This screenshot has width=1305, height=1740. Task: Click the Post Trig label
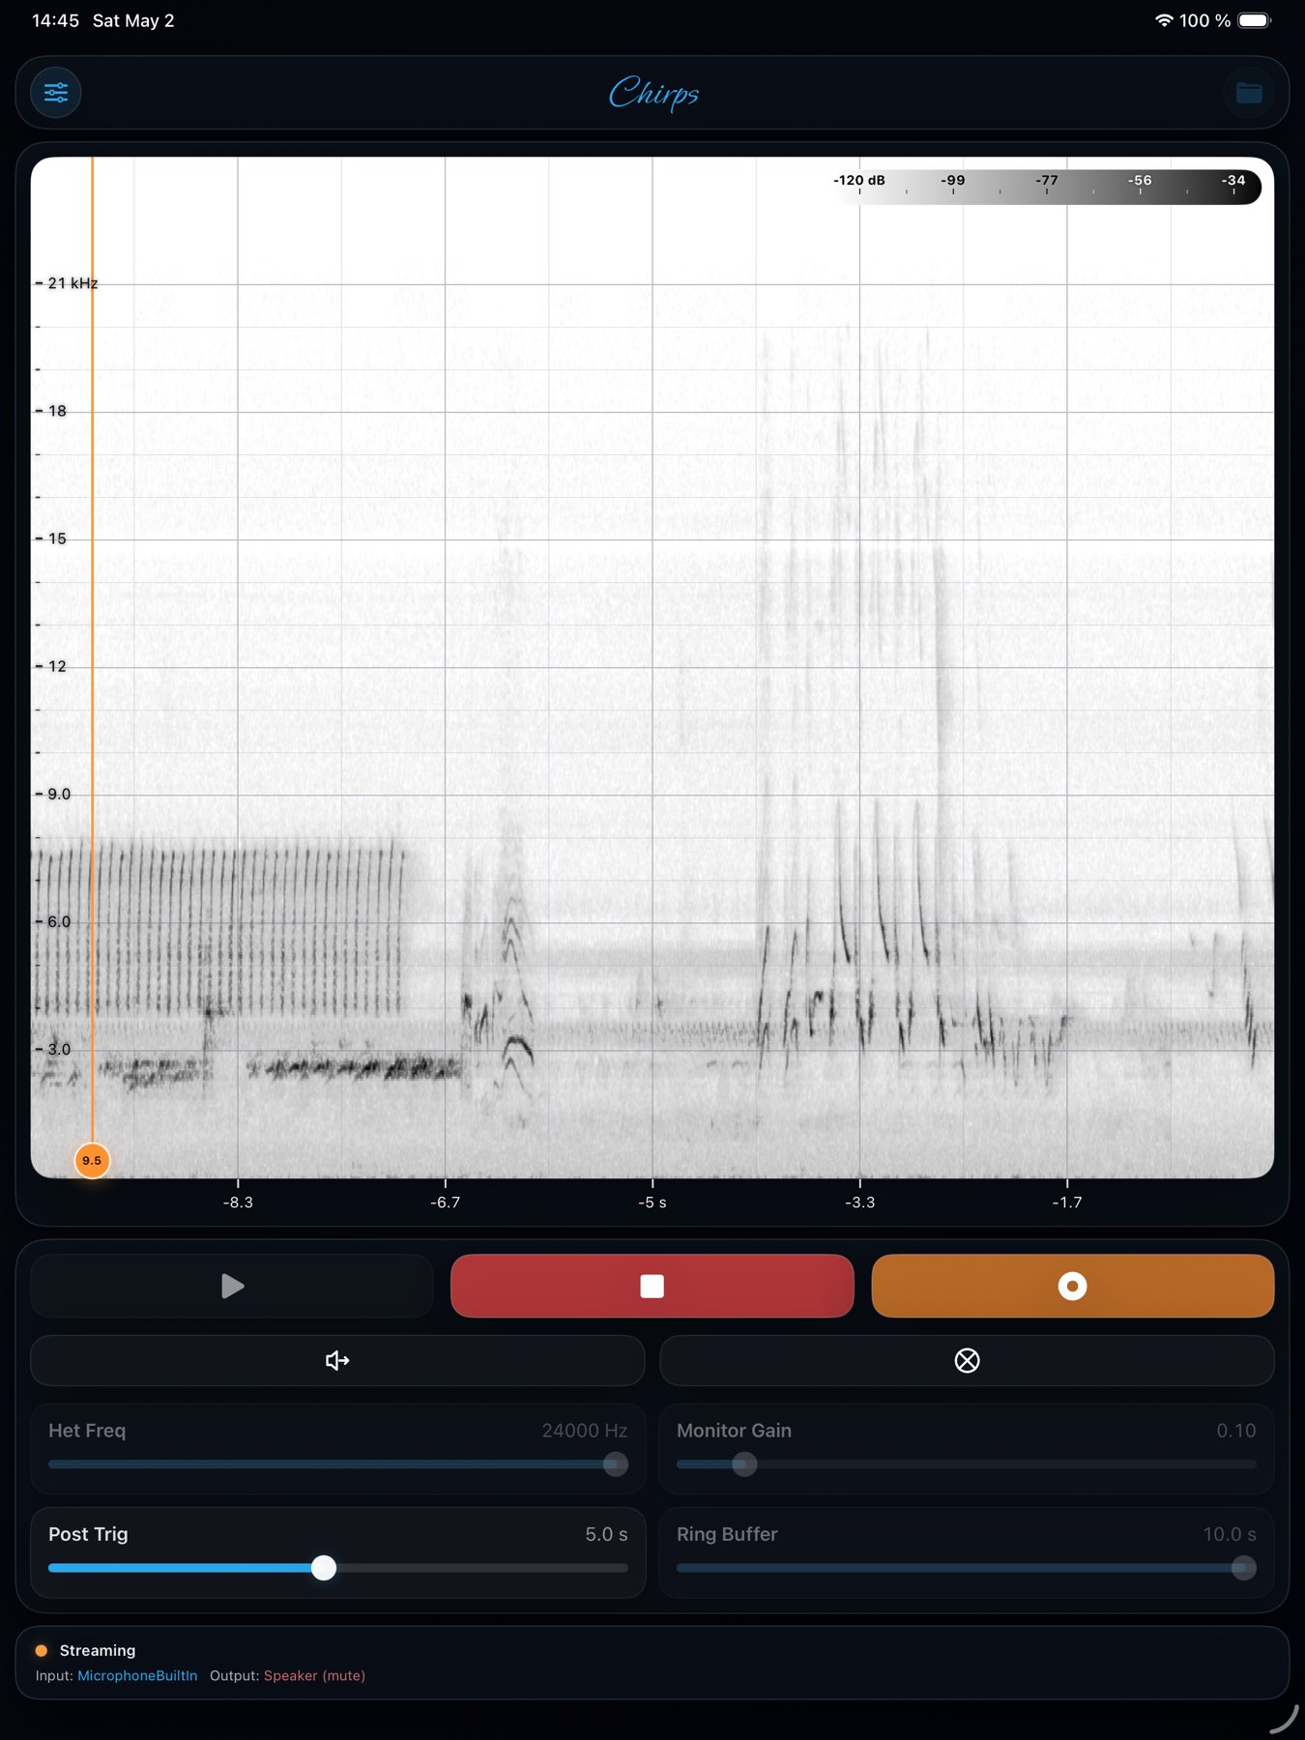coord(88,1534)
